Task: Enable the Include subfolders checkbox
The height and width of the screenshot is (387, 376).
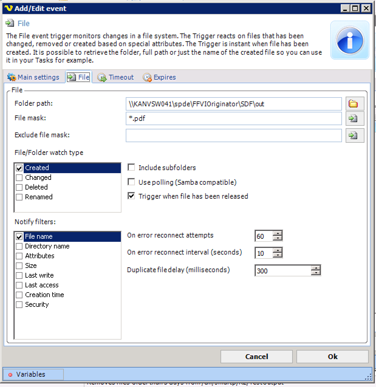Action: pos(131,167)
